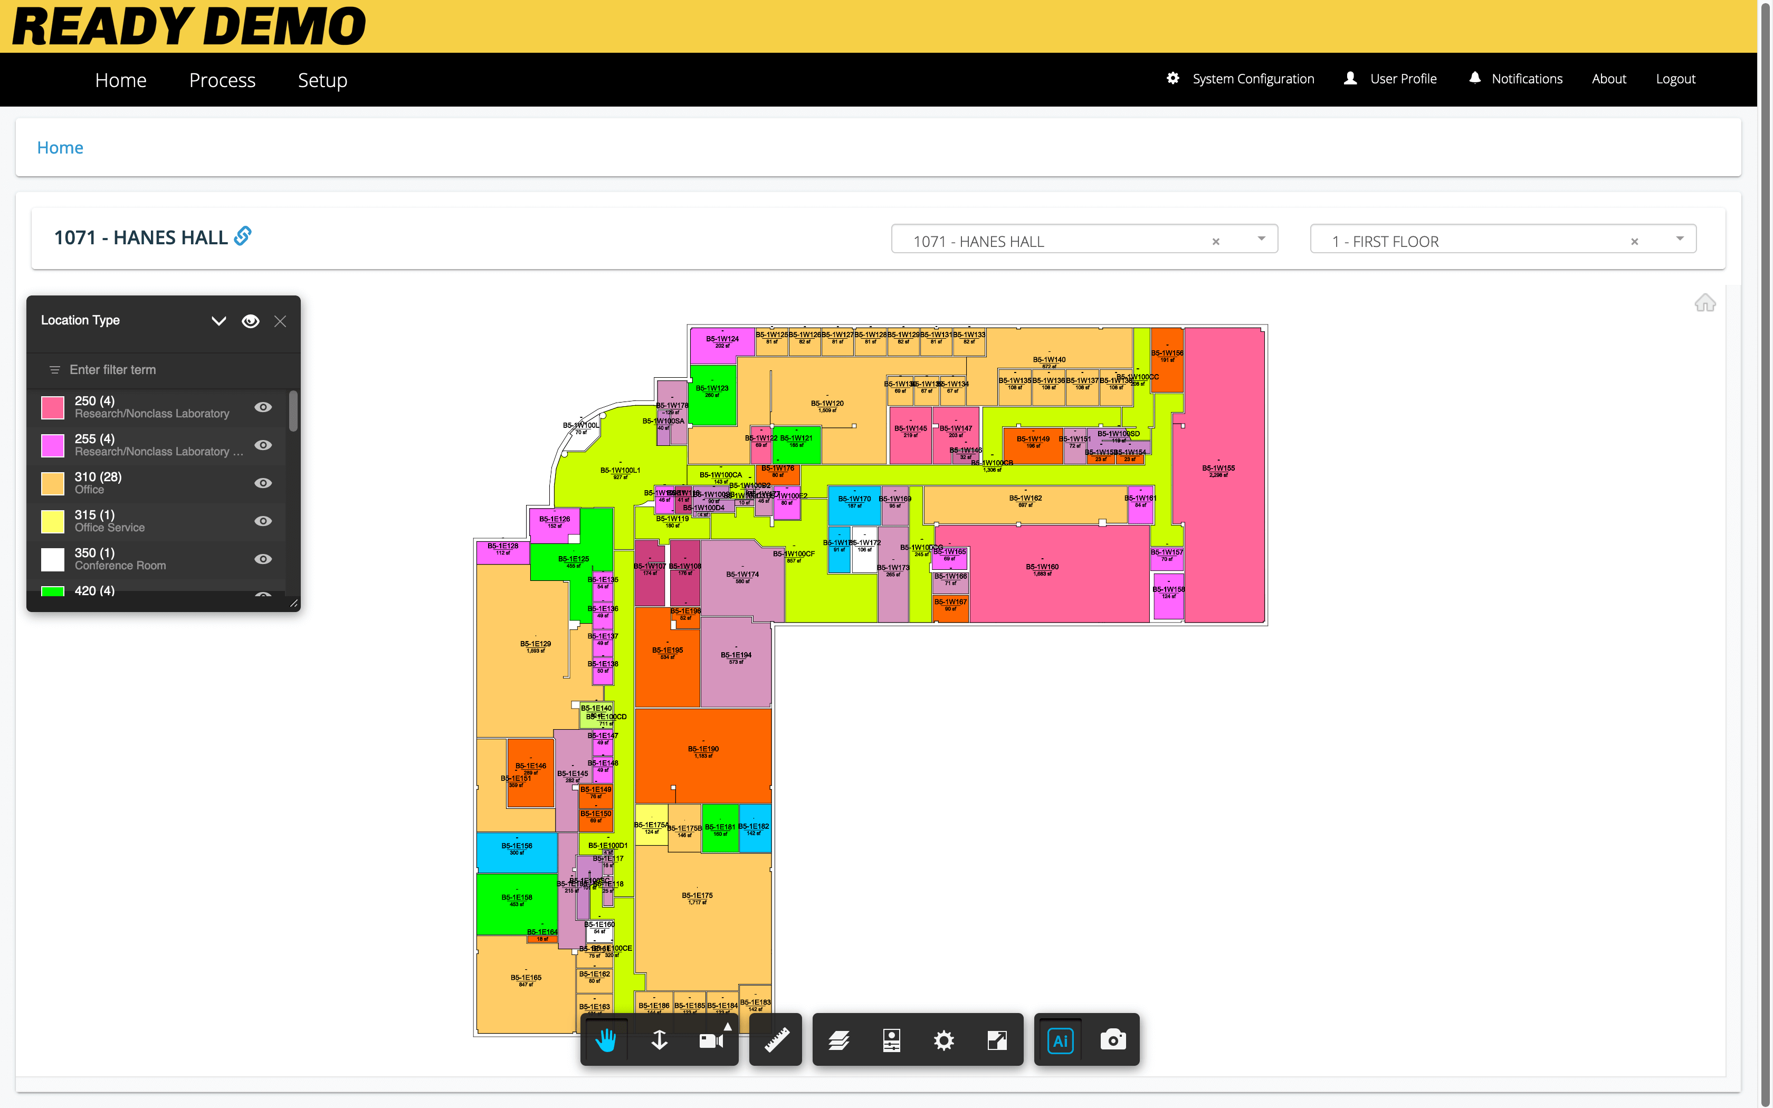Image resolution: width=1773 pixels, height=1108 pixels.
Task: Click the measurement/ruler tool
Action: pos(776,1039)
